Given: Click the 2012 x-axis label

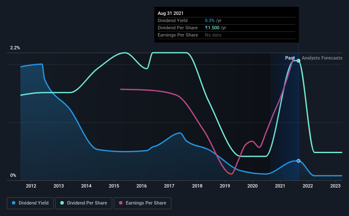Looking at the screenshot, I should pos(31,186).
